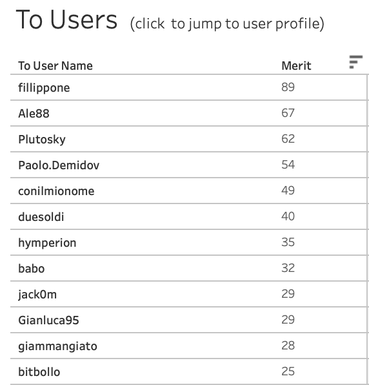Viewport: 369px width, 385px height.
Task: Select babo in the table
Action: coord(32,268)
